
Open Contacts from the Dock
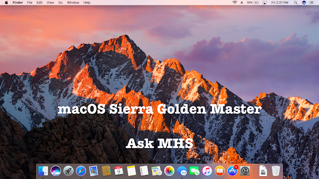[106, 171]
